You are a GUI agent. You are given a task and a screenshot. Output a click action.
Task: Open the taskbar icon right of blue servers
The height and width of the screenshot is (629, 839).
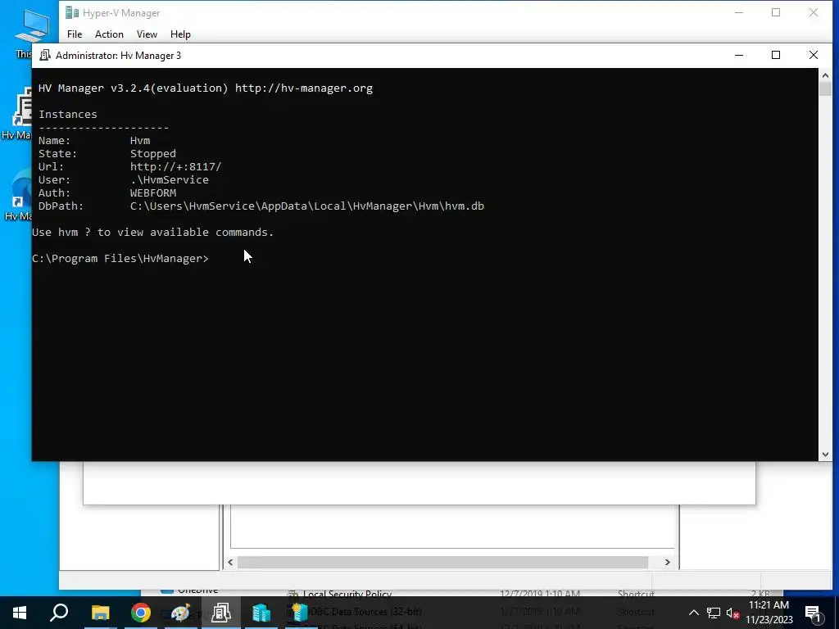click(x=300, y=613)
